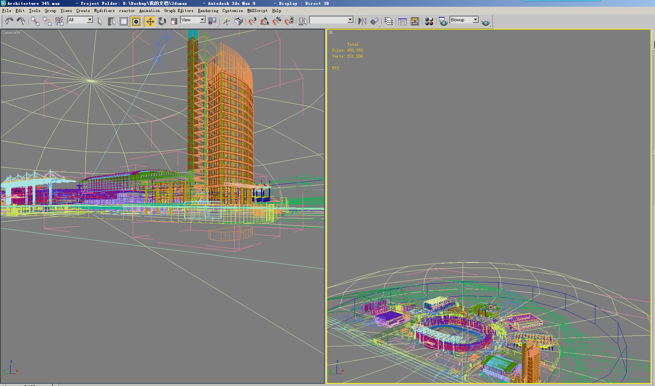Open the MAXScript menu
The height and width of the screenshot is (386, 655).
[x=257, y=11]
